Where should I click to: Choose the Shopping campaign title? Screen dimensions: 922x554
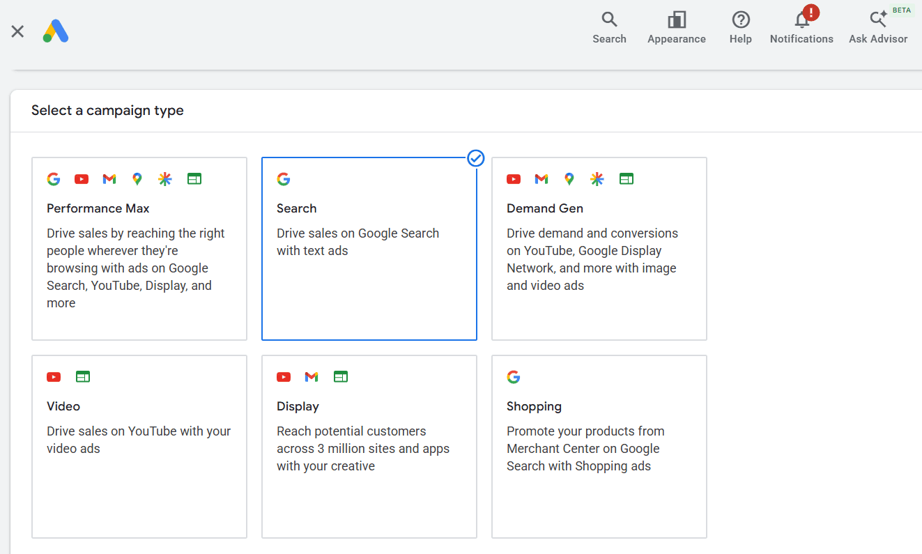click(534, 406)
